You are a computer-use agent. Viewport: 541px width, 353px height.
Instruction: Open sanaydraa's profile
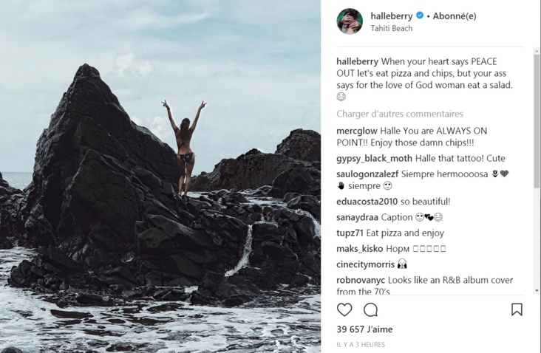click(357, 217)
